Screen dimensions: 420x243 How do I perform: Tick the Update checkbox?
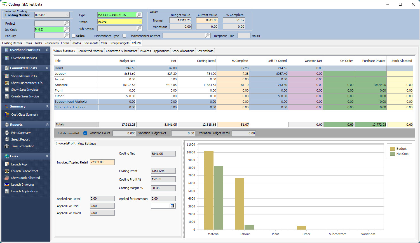click(74, 36)
